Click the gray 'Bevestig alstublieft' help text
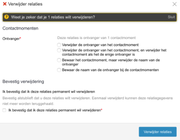 (88, 101)
